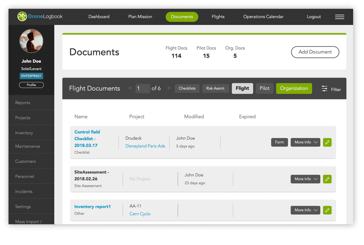
Task: Switch to the Risk Assmt. tab
Action: click(215, 89)
